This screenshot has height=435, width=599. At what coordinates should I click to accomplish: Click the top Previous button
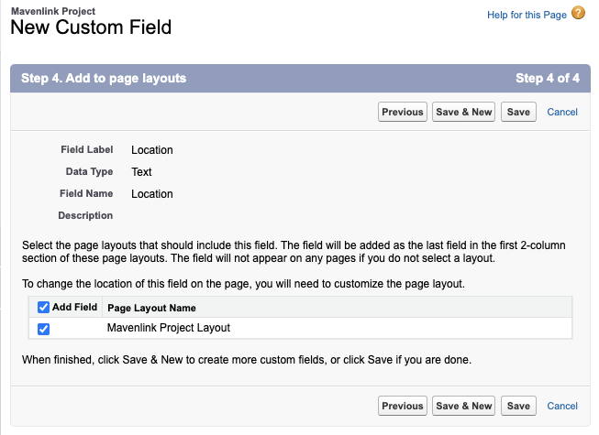pyautogui.click(x=403, y=112)
